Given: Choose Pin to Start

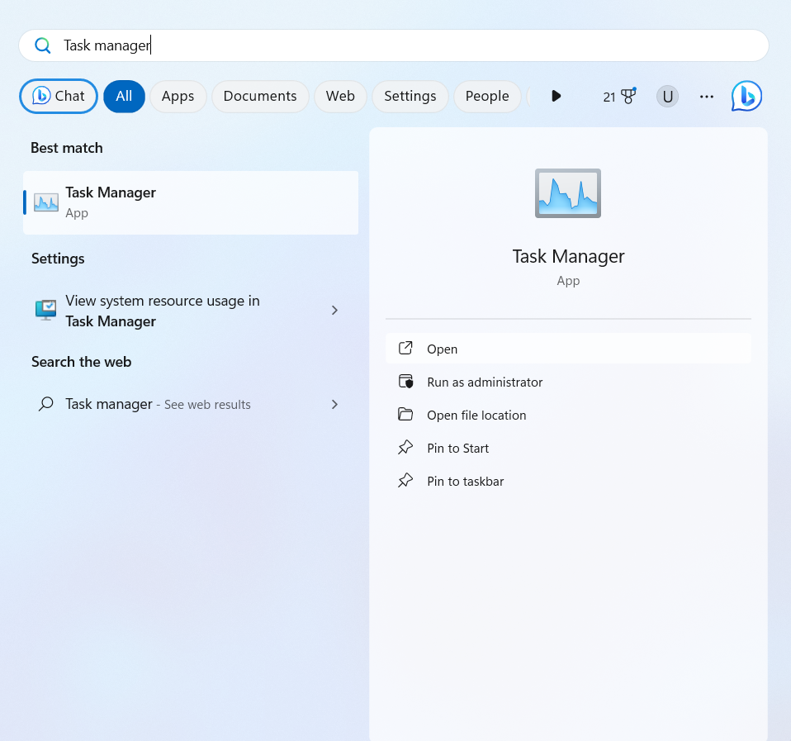Looking at the screenshot, I should pos(569,449).
